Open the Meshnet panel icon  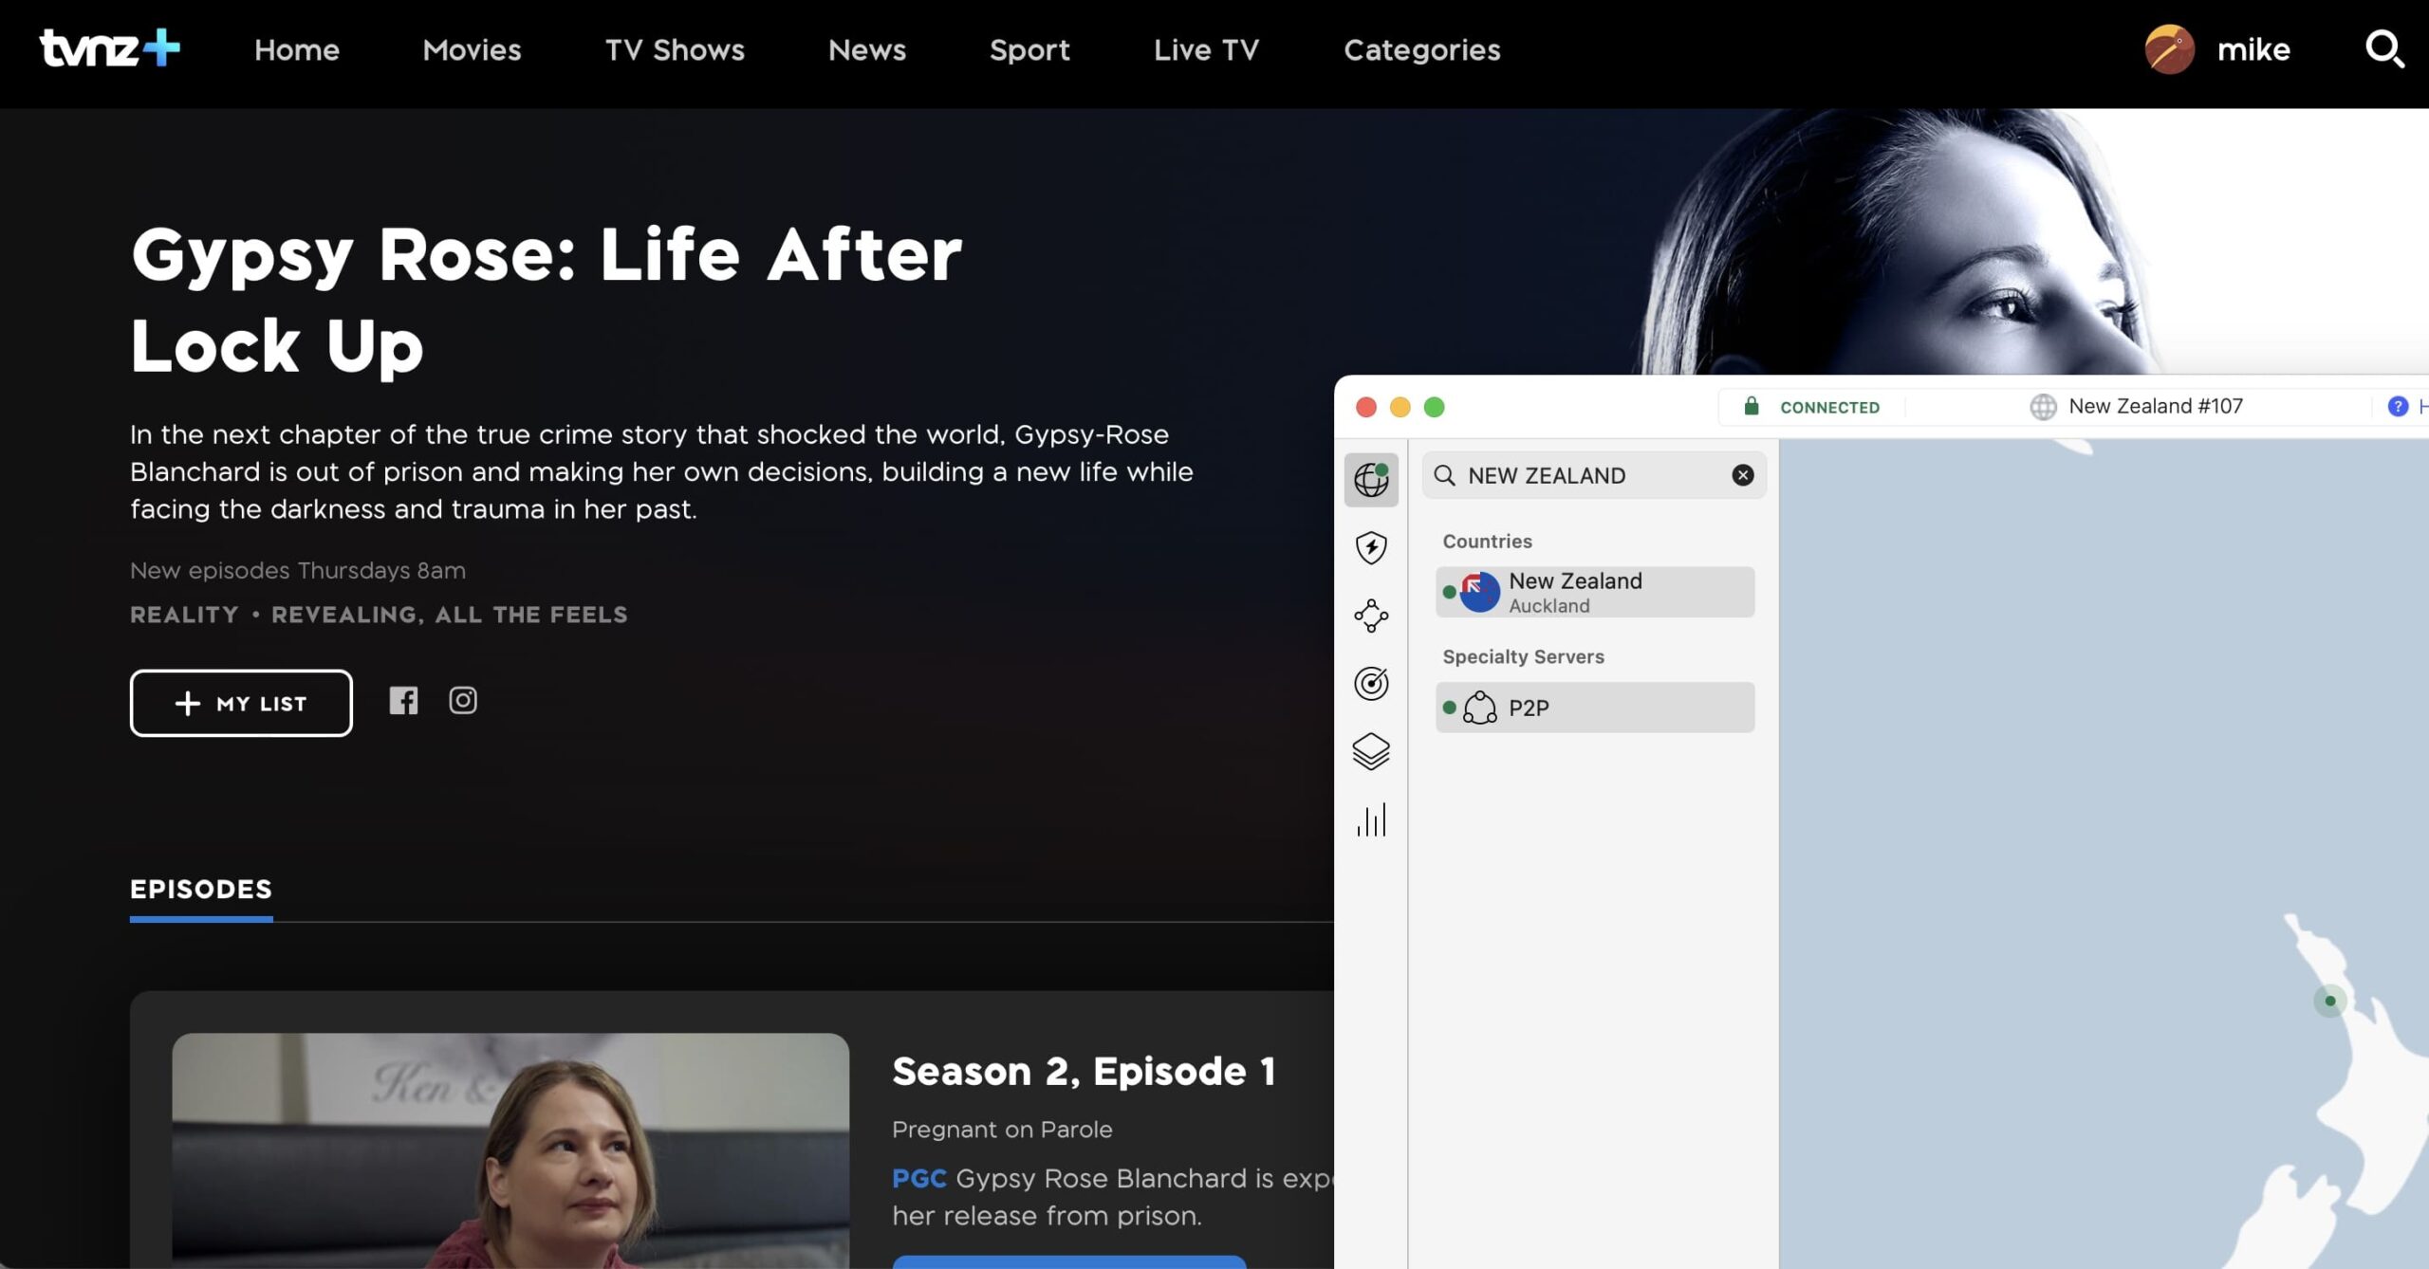(1370, 616)
